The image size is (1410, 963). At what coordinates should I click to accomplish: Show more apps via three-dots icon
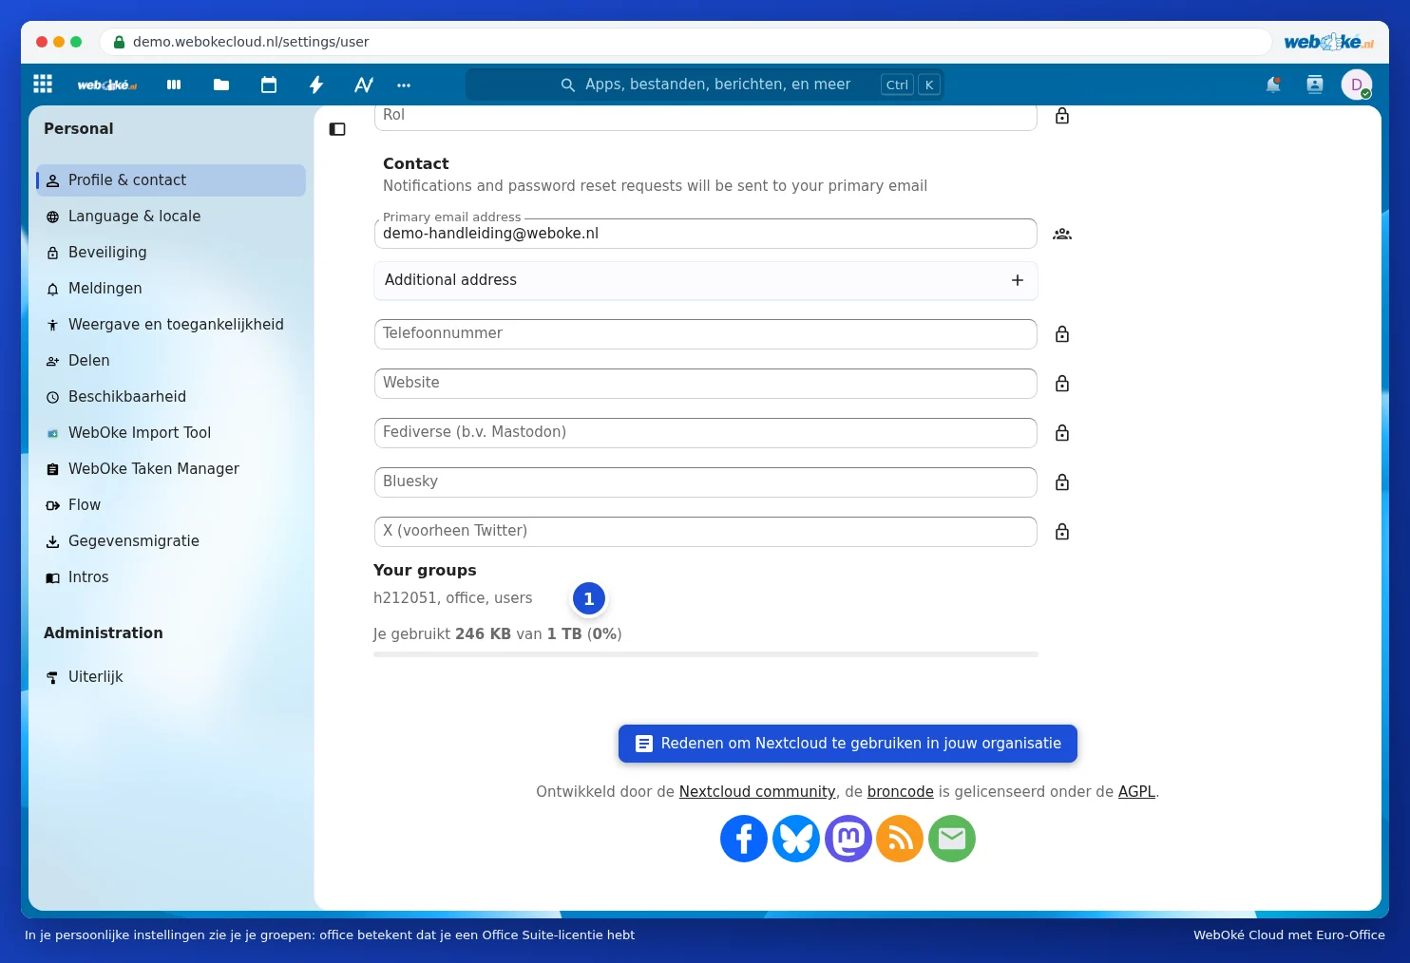point(404,85)
